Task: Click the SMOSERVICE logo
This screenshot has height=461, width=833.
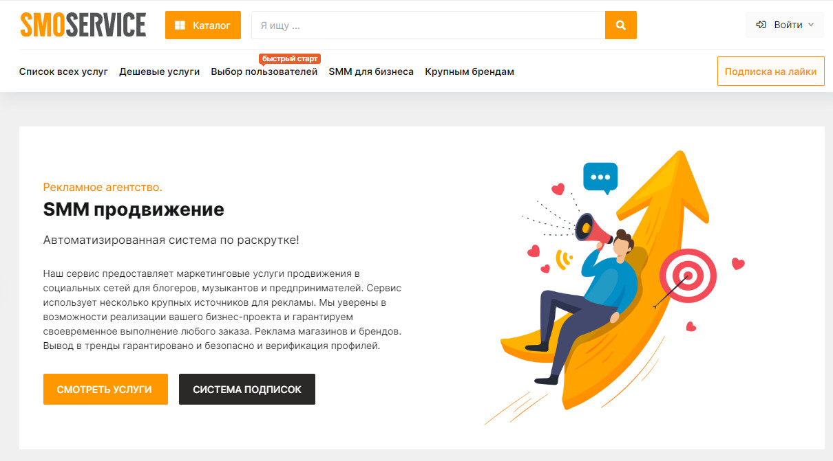Action: click(x=83, y=25)
